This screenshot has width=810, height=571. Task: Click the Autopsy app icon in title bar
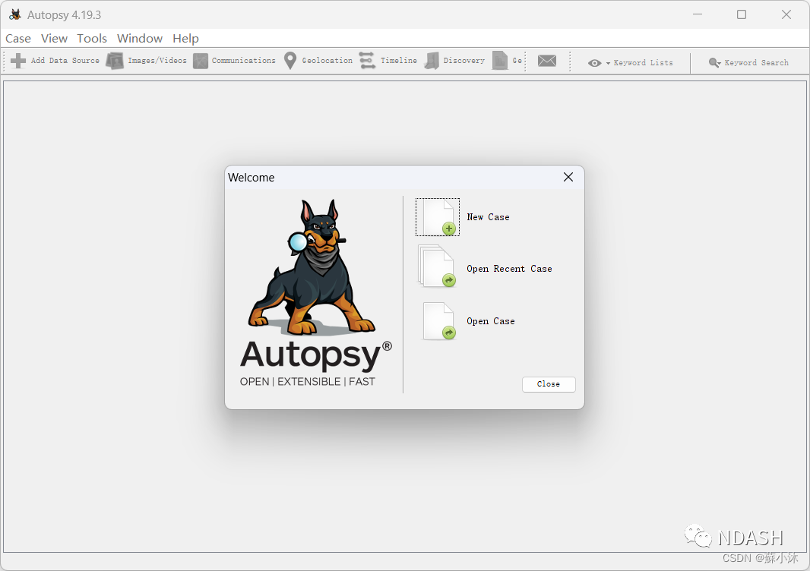[x=15, y=14]
